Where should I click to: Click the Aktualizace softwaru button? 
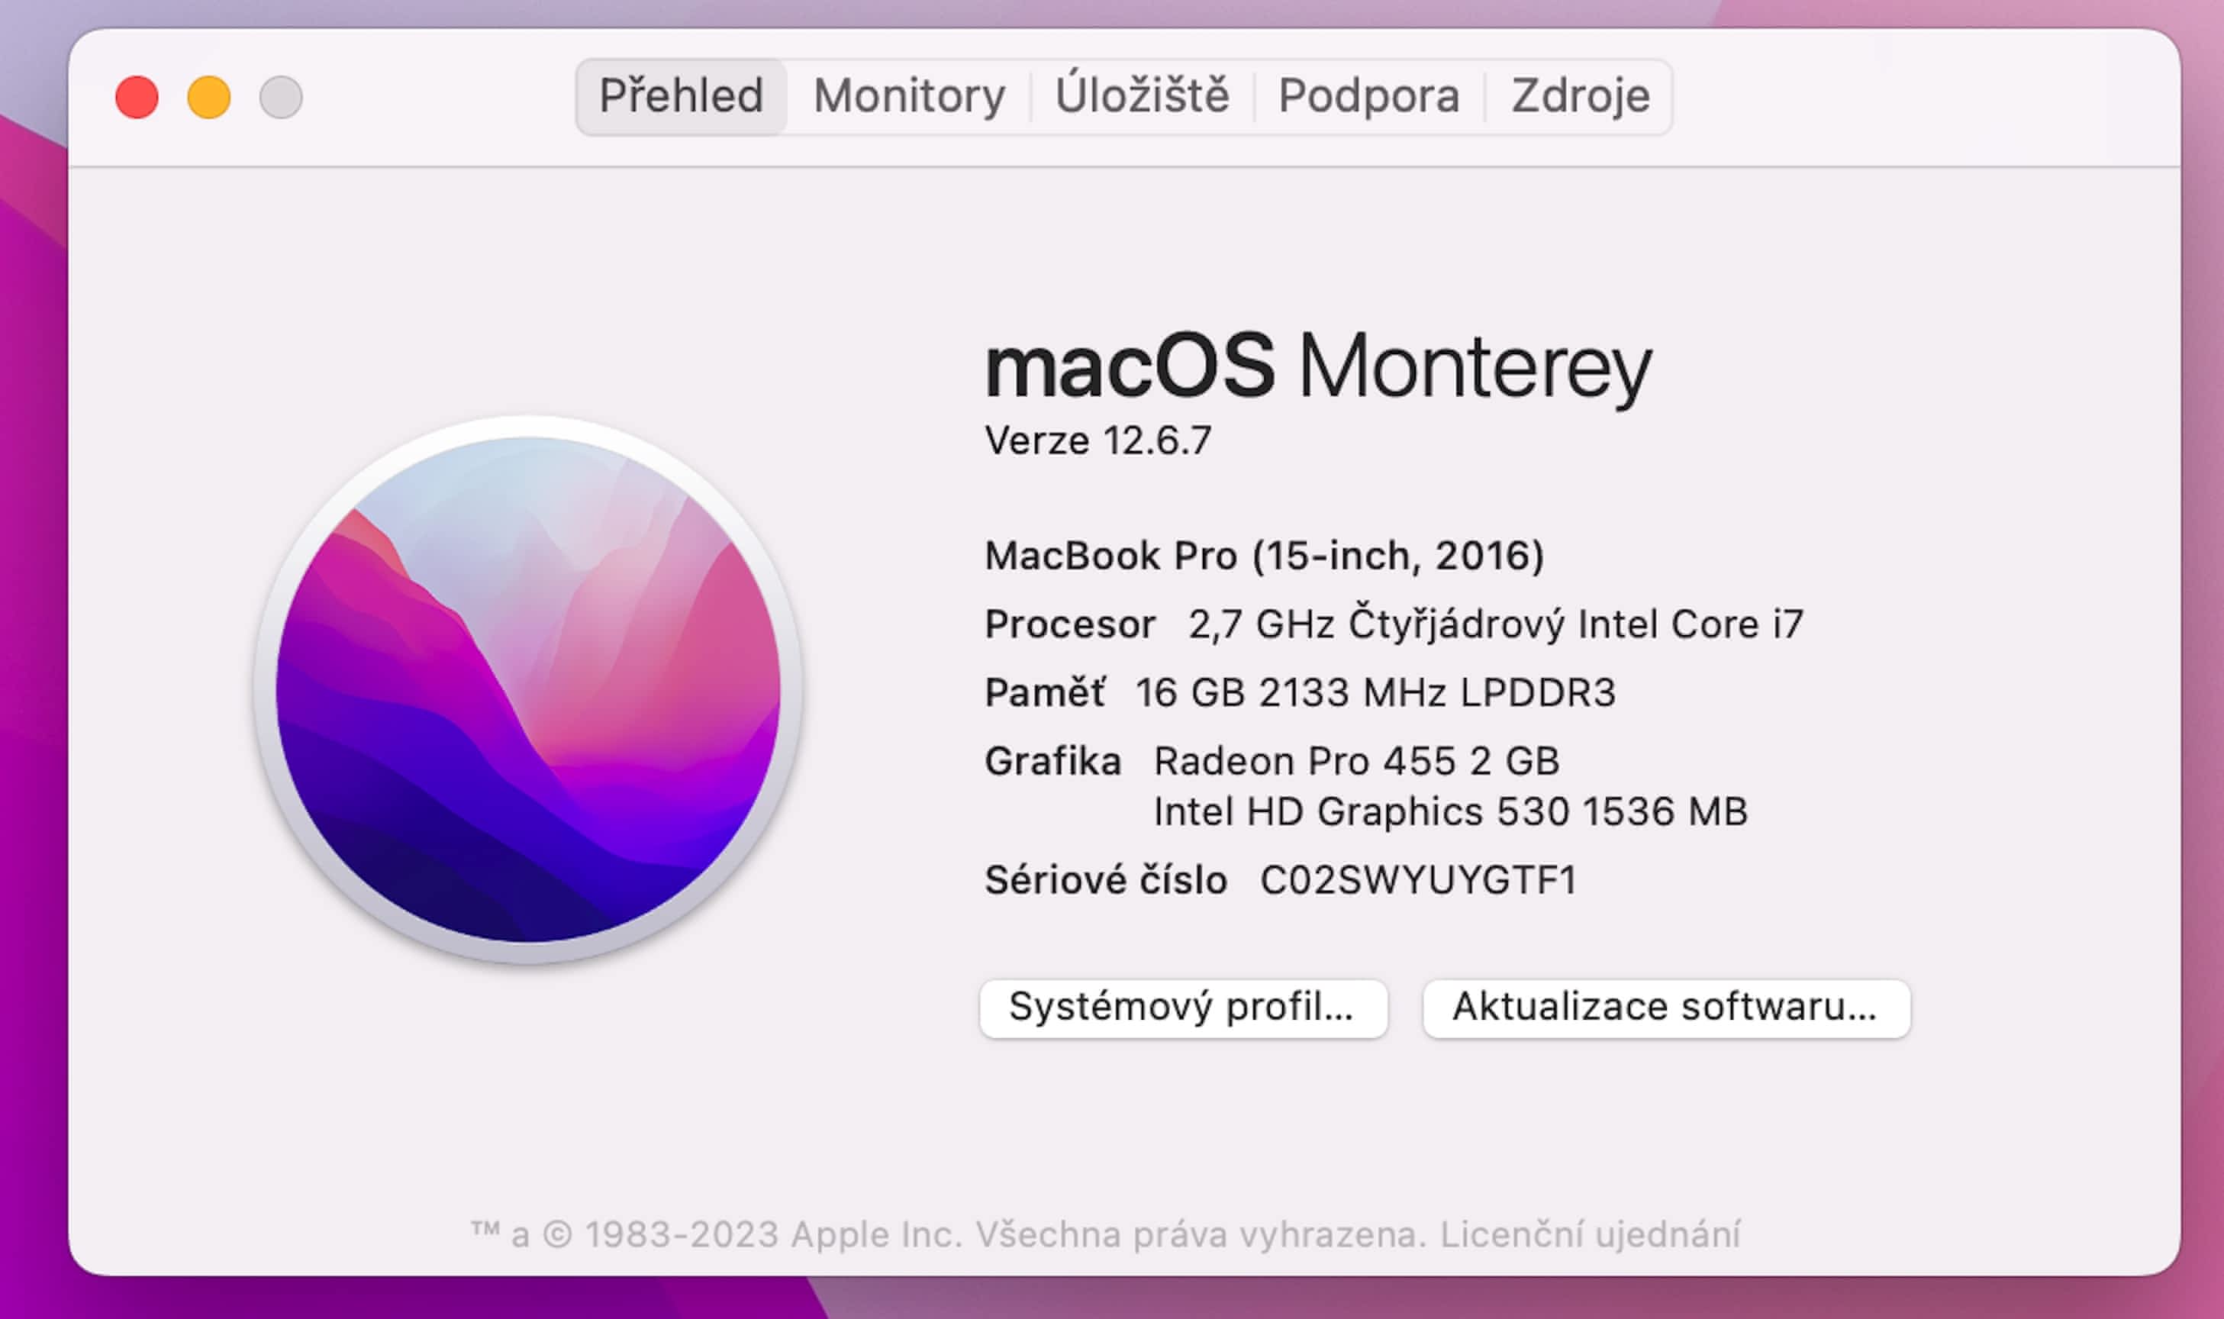(1665, 1008)
